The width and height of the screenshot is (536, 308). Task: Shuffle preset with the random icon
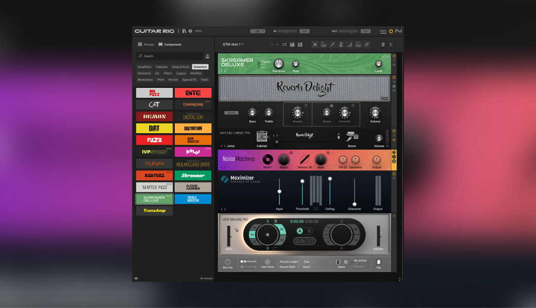pos(284,44)
